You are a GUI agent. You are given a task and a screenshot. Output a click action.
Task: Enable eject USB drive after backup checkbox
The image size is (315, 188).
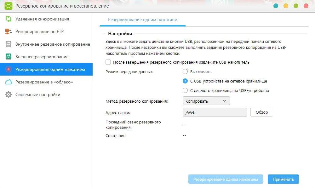point(108,62)
